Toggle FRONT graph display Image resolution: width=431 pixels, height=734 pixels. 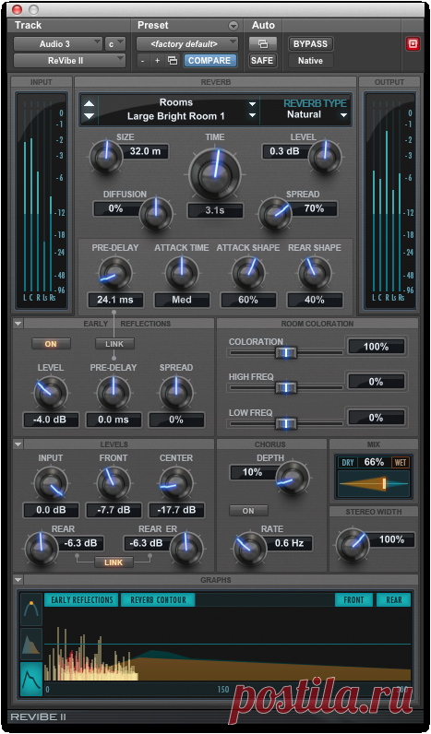click(353, 599)
